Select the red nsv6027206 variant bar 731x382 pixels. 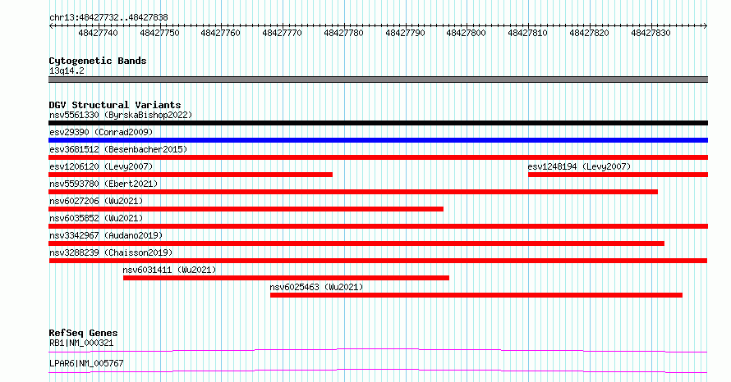pos(246,209)
